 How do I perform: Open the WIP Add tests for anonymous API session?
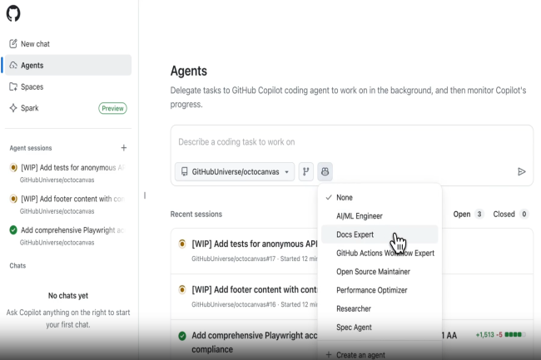point(254,244)
